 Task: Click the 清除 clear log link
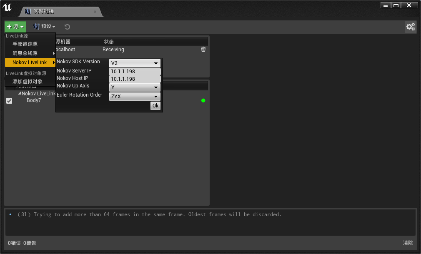coord(408,243)
